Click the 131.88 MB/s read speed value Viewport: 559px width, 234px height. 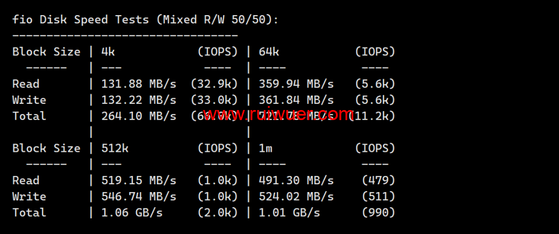[x=139, y=84]
